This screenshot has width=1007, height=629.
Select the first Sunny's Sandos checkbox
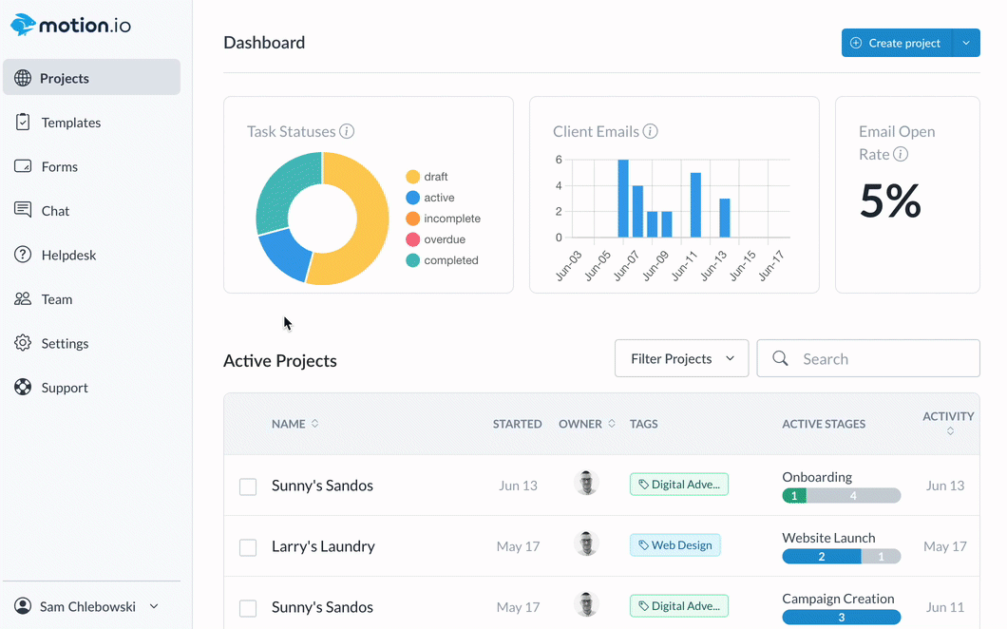(248, 486)
